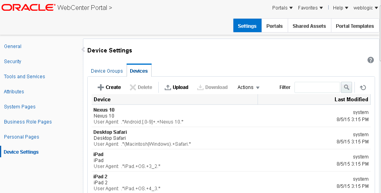Open Attributes settings link
Screen dimensions: 381x193
click(x=14, y=92)
